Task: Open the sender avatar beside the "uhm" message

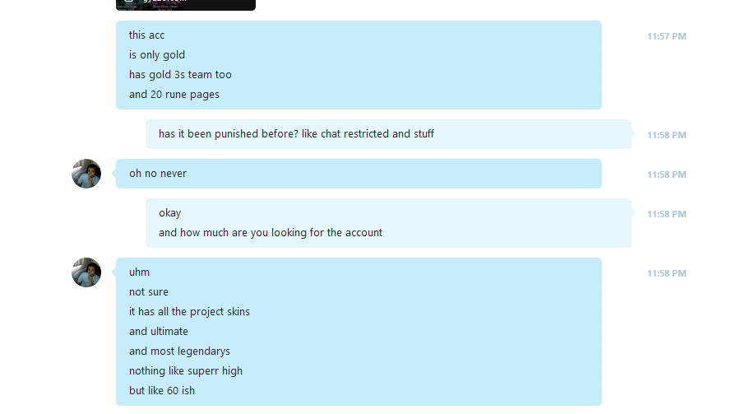Action: [86, 272]
